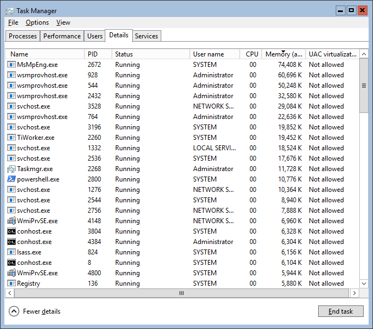
Task: Click LOCAL SERVI... user name cell
Action: (214, 148)
